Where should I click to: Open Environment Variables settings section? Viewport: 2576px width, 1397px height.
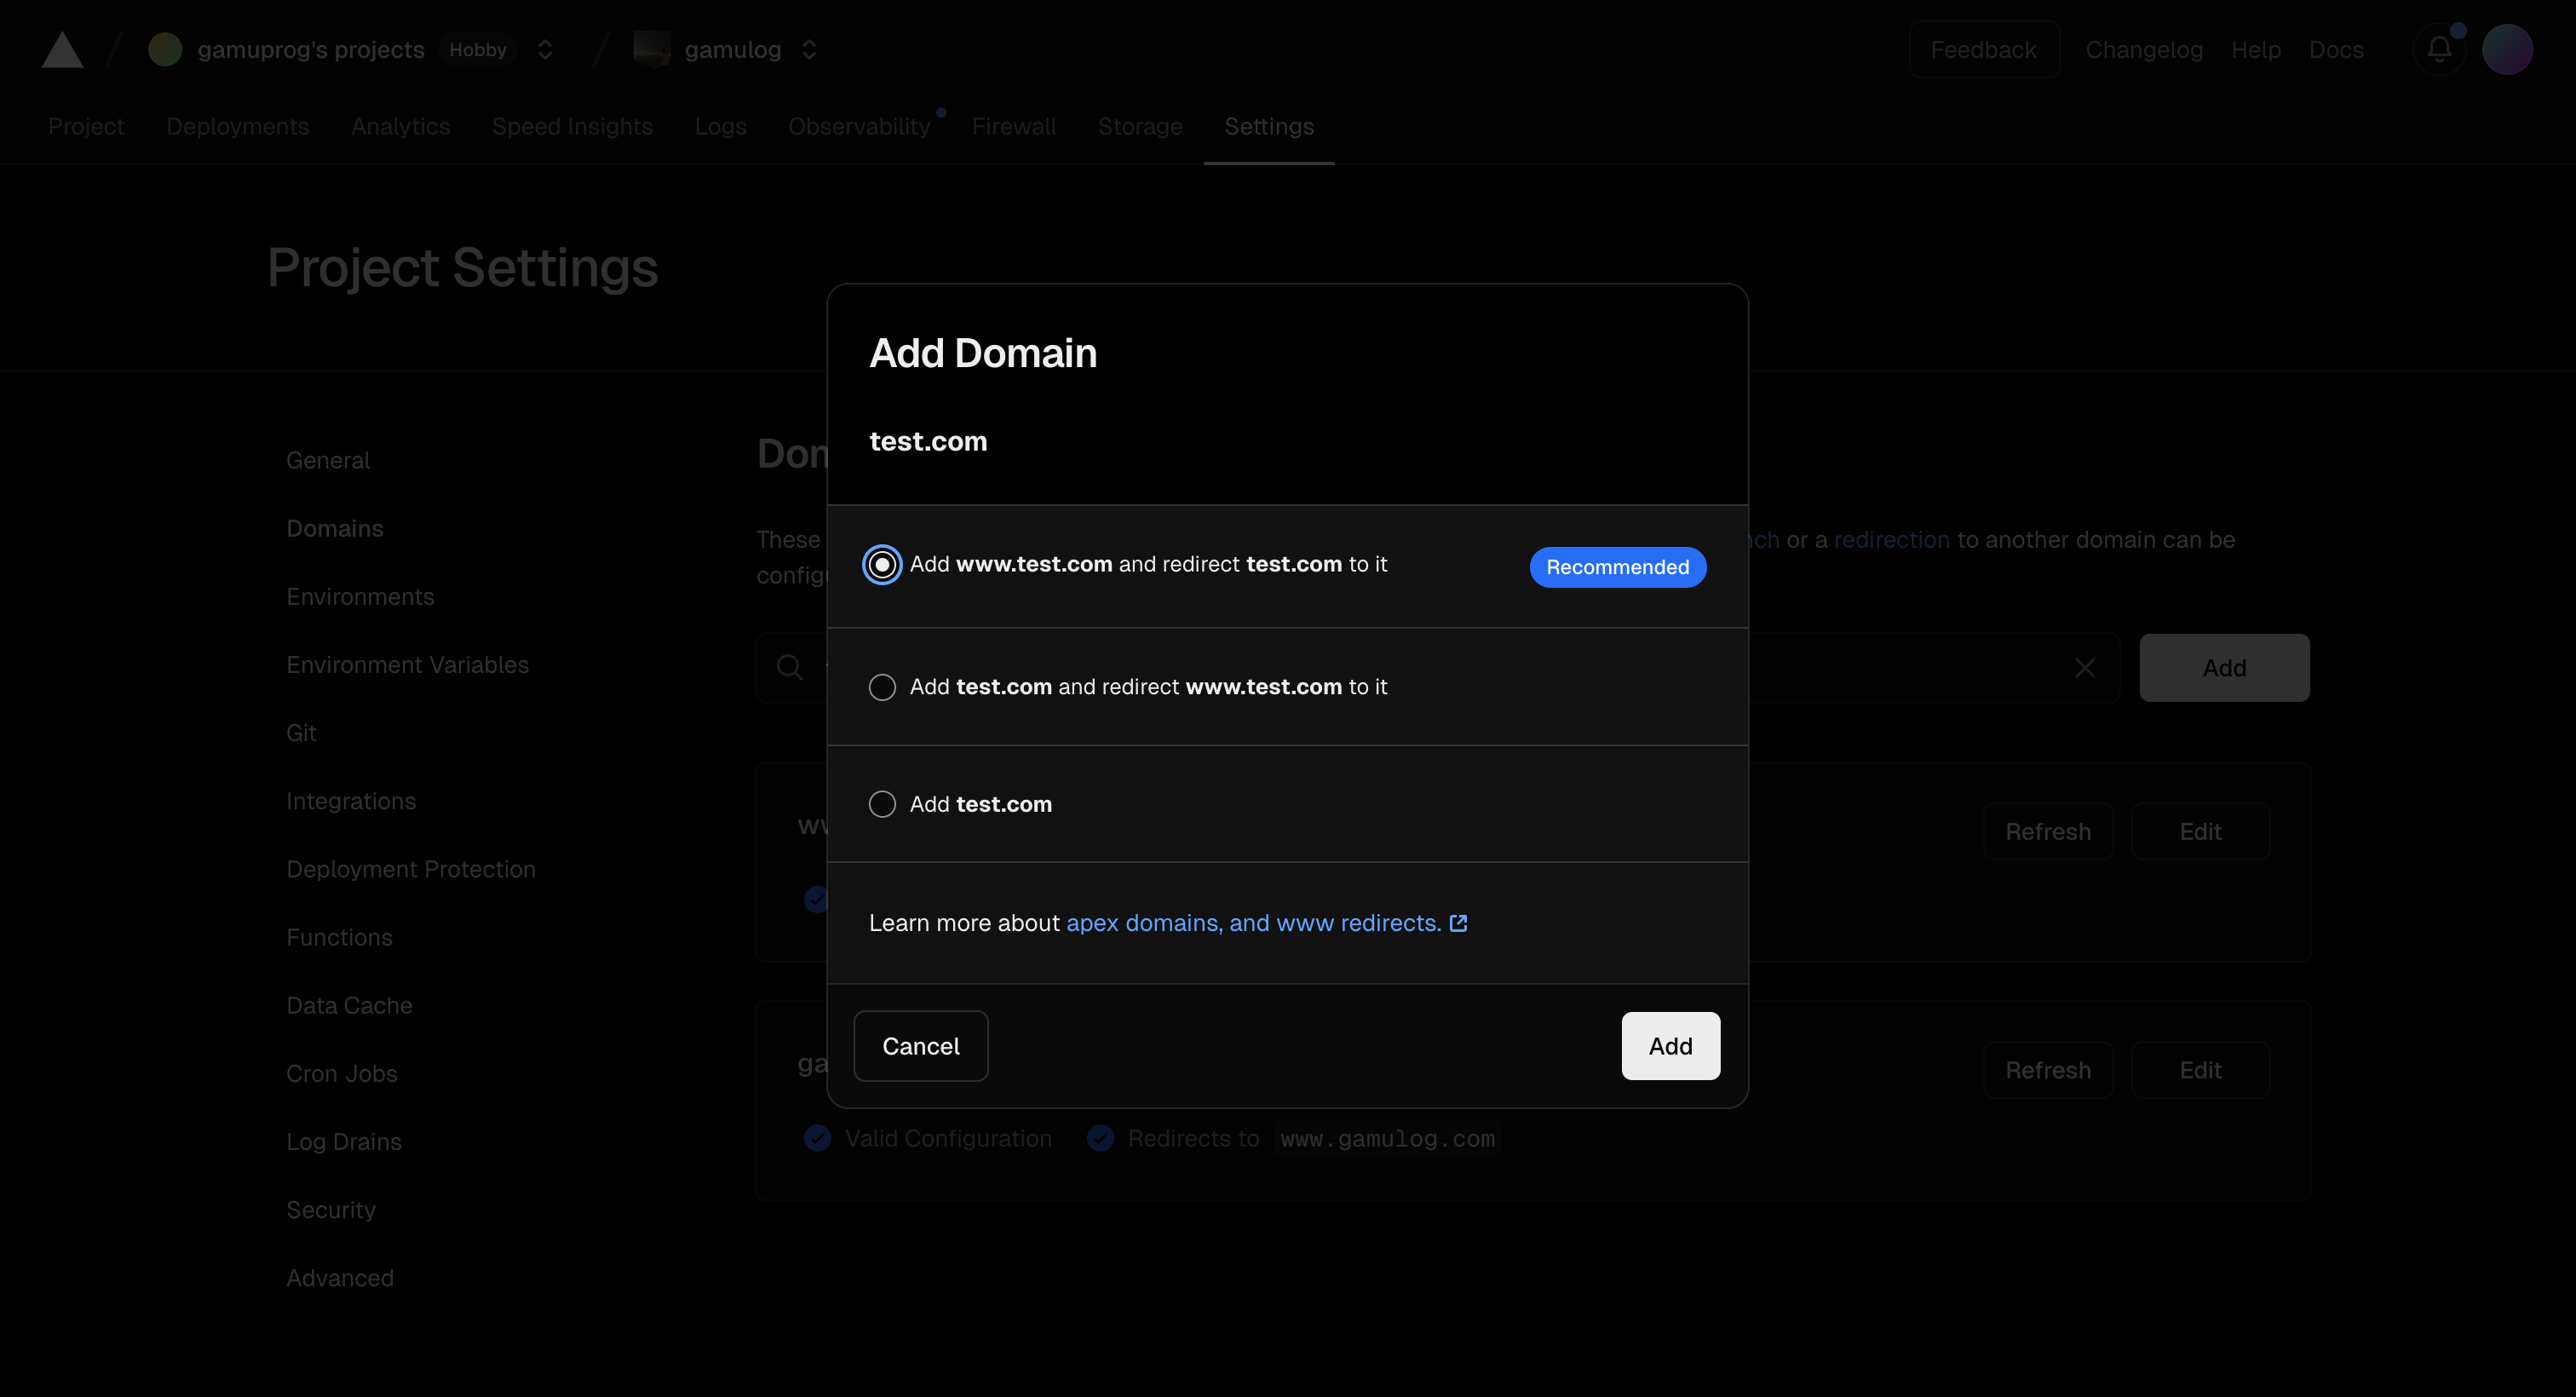(x=407, y=664)
